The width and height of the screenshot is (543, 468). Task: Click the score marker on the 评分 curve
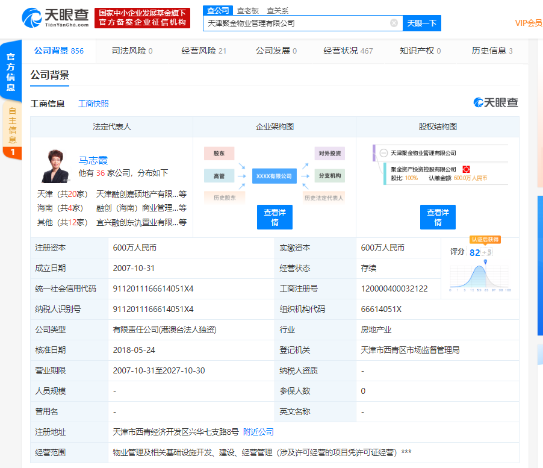(x=485, y=261)
